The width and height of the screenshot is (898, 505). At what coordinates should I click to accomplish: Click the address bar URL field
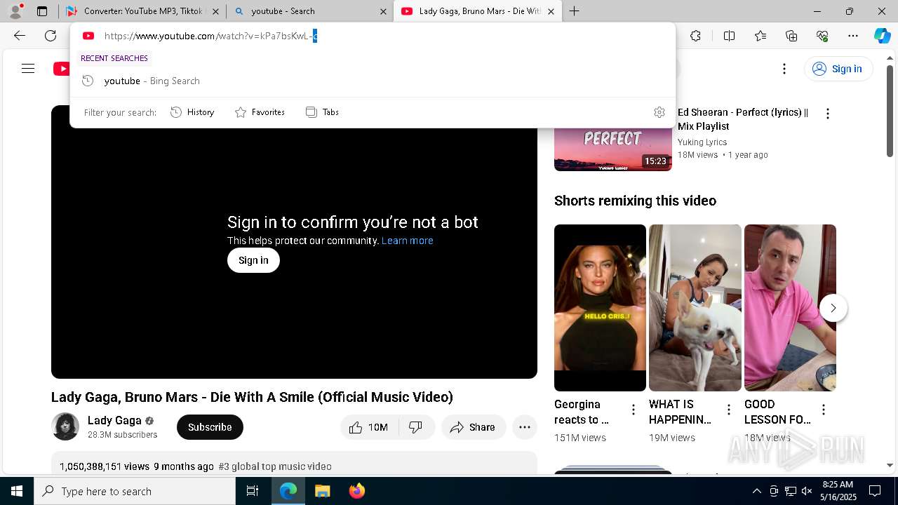click(x=372, y=36)
